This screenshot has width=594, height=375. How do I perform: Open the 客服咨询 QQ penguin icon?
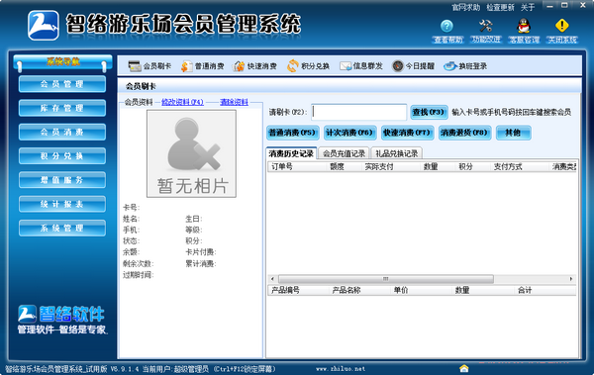(x=524, y=26)
